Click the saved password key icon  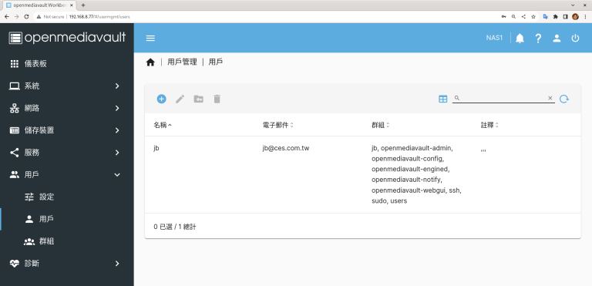coord(503,17)
